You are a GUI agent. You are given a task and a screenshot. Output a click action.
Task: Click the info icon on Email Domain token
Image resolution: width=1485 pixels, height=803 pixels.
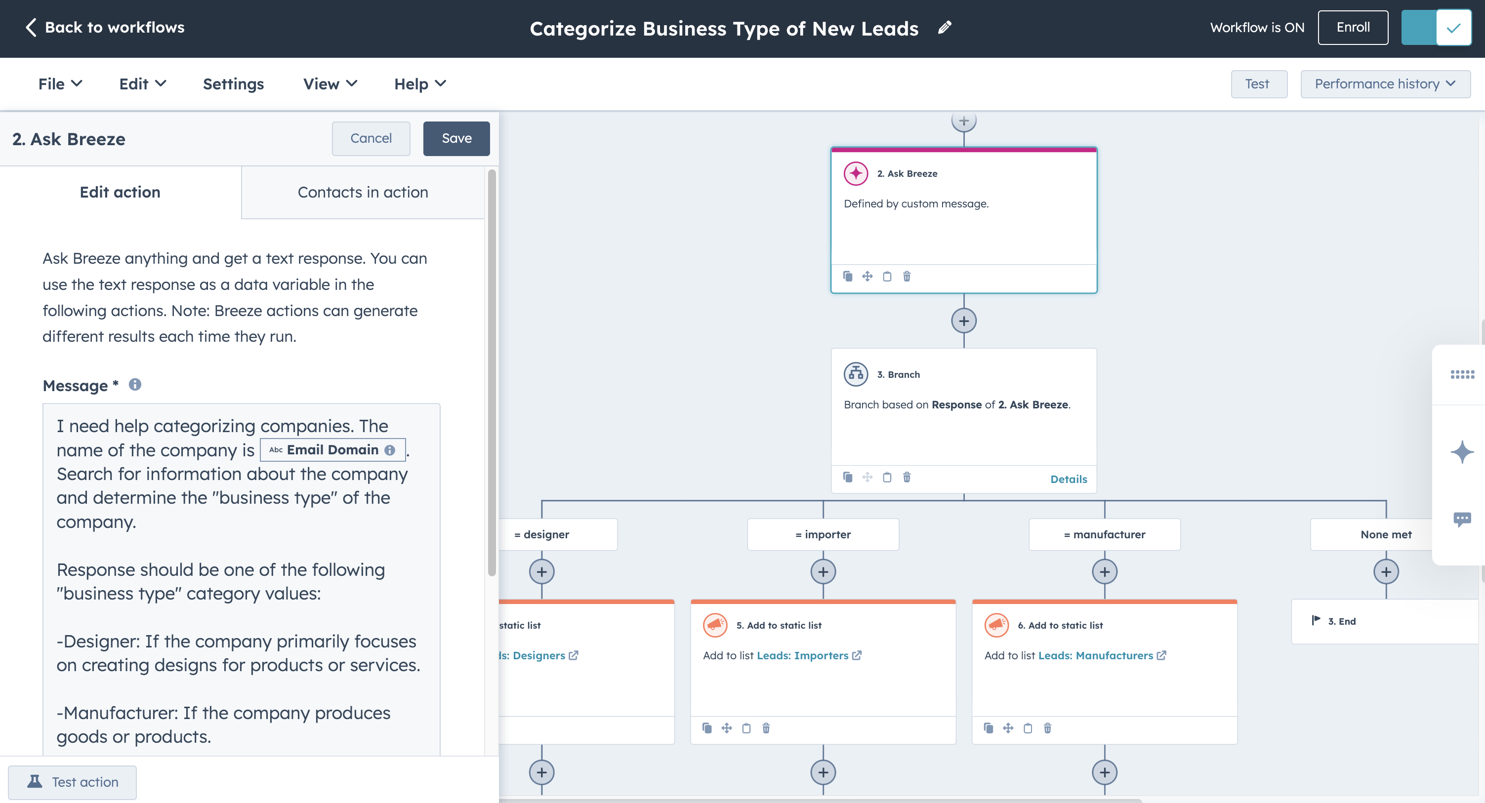click(x=390, y=450)
